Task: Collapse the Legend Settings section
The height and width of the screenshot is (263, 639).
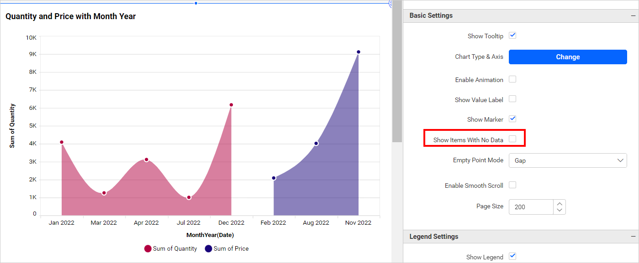Action: 633,237
